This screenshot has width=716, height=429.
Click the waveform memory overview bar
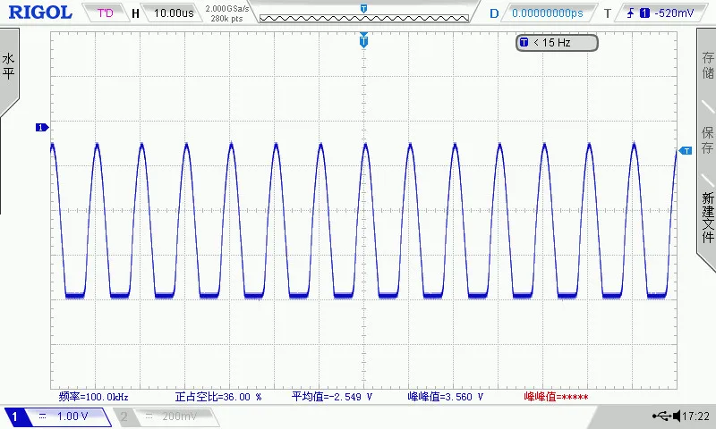click(x=364, y=18)
